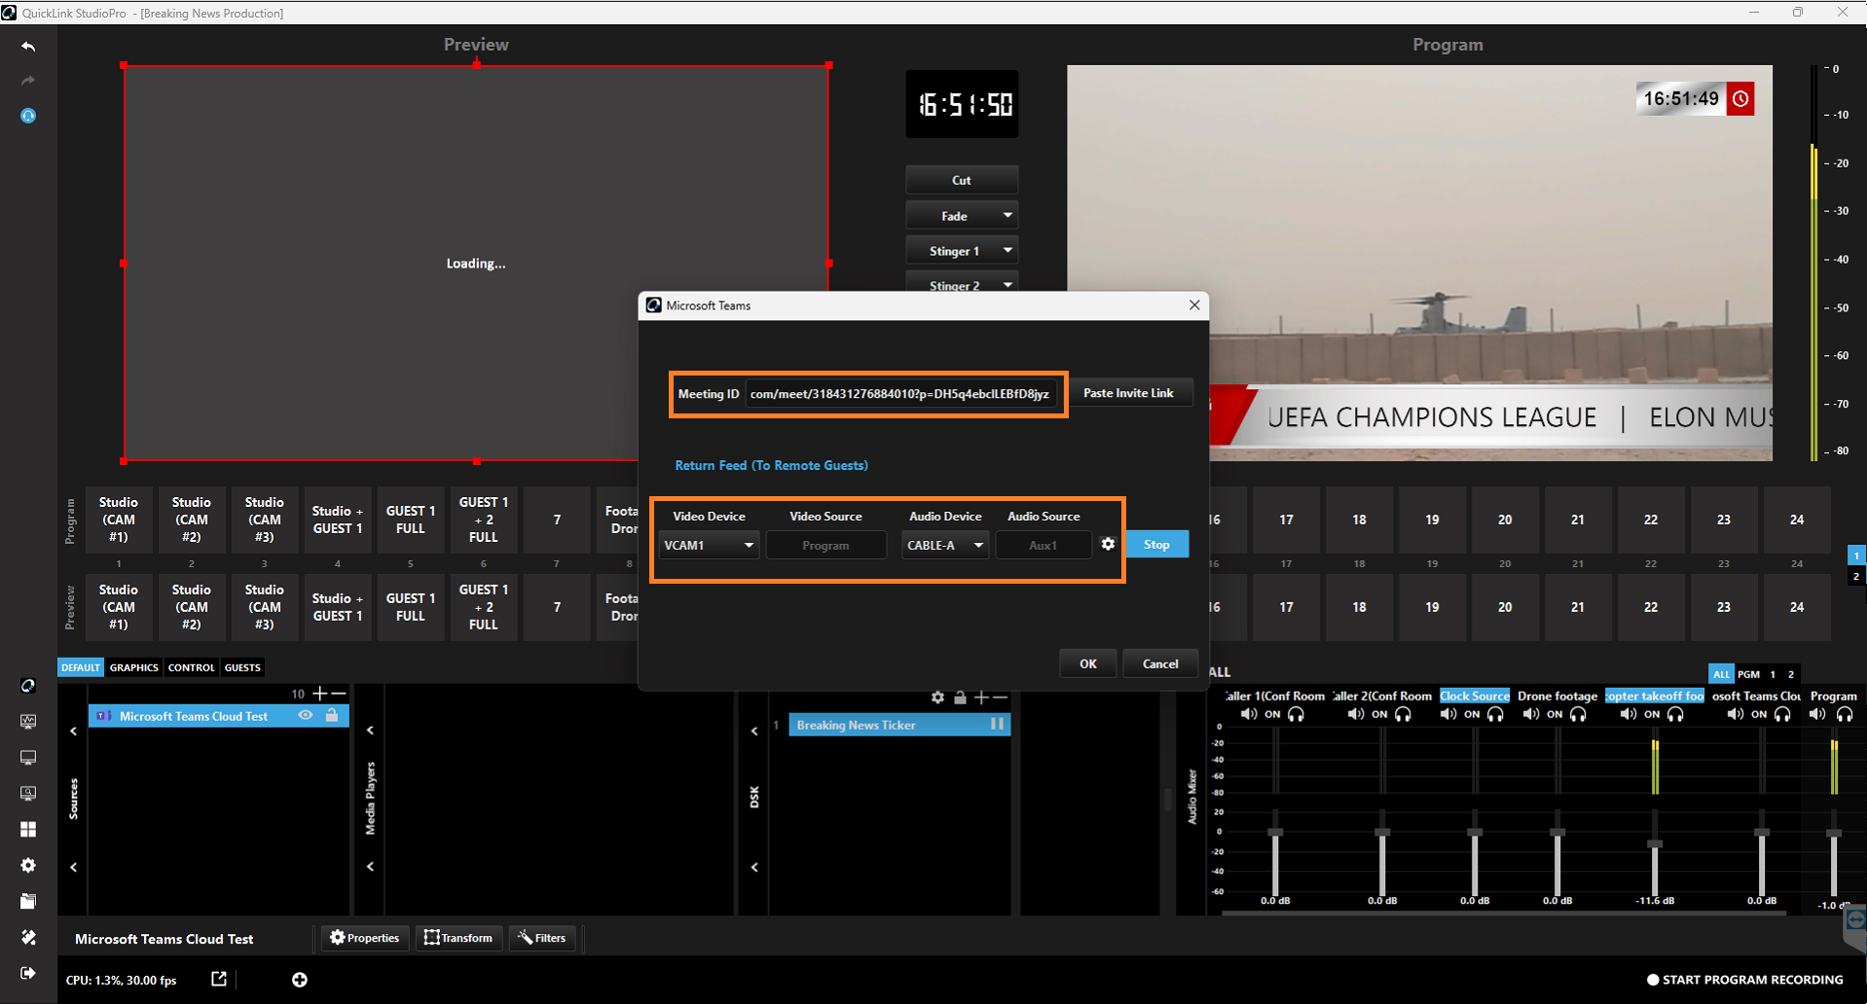Viewport: 1867px width, 1004px height.
Task: Switch to the GUESTS tab
Action: pos(242,667)
